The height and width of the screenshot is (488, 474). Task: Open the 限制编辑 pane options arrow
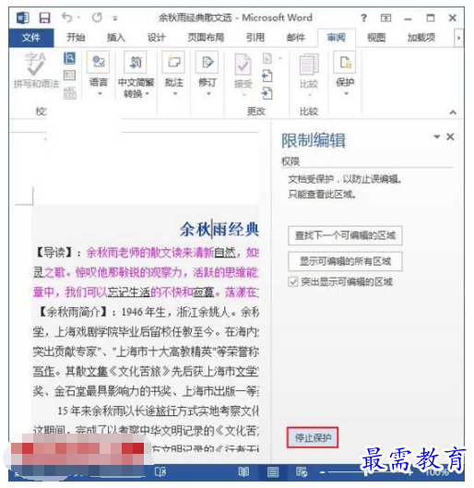pos(437,137)
